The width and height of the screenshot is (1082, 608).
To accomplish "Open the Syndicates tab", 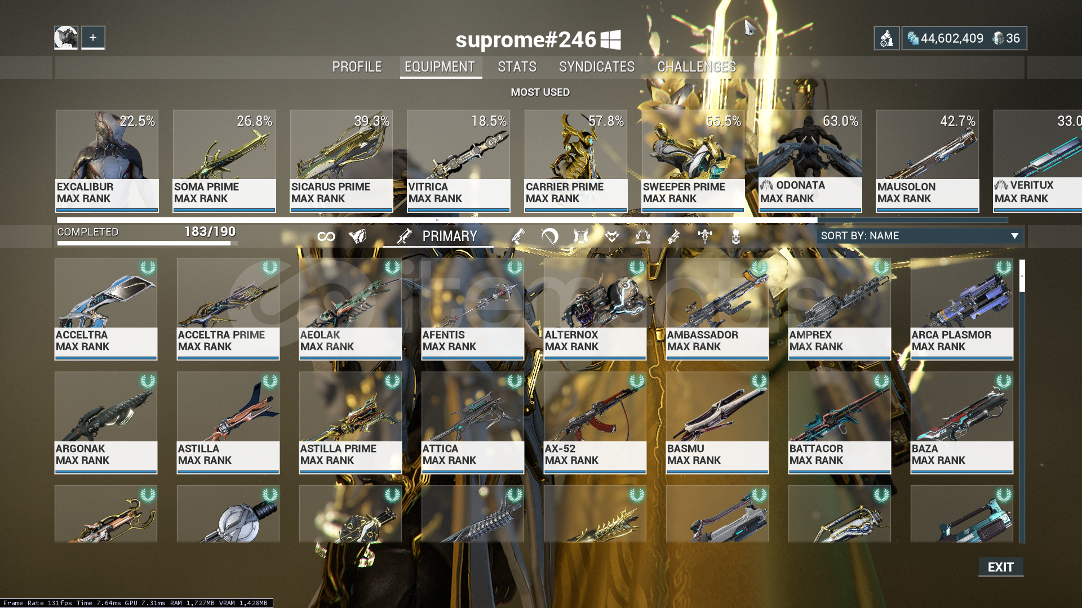I will coord(597,67).
